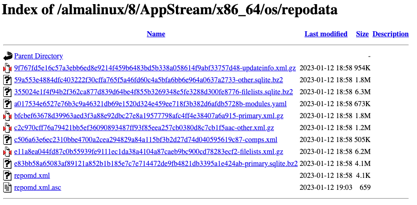Click the unknown-file icon beside comps.xml
Viewport: 417px width, 205px height.
coord(8,140)
